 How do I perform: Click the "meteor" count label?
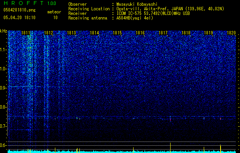click(x=54, y=12)
